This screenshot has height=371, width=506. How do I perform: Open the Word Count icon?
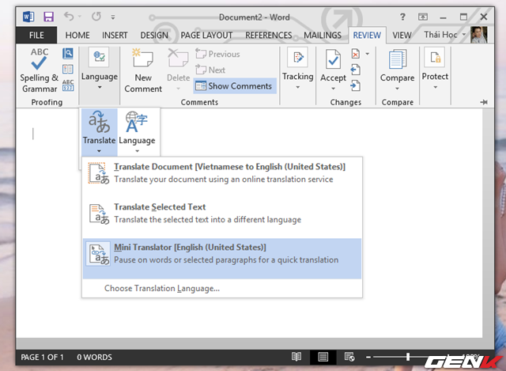68,85
